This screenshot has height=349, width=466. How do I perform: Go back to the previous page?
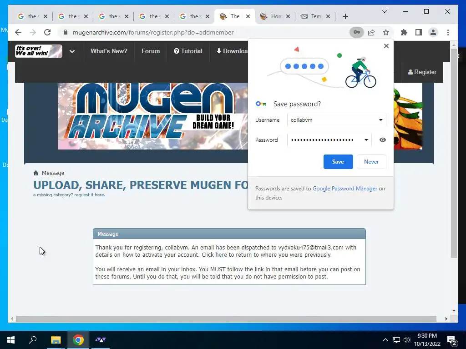coord(18,32)
